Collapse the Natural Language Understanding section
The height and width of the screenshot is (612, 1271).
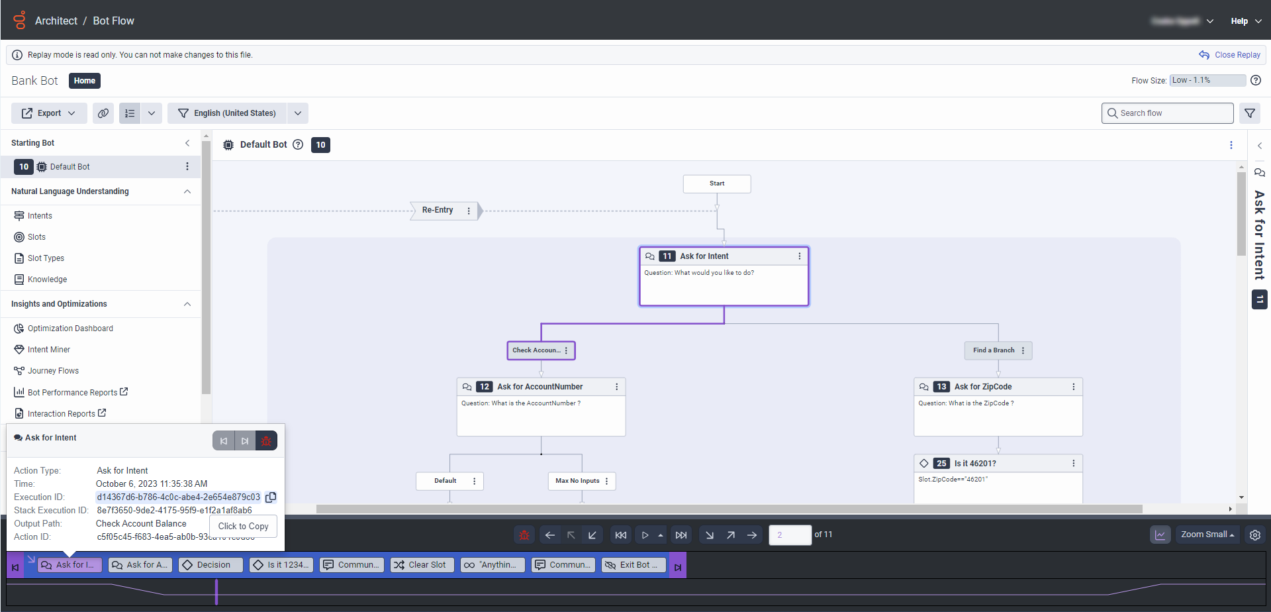(187, 191)
